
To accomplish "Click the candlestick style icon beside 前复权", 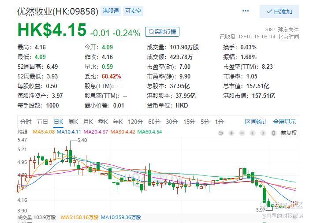I will [x=274, y=133].
